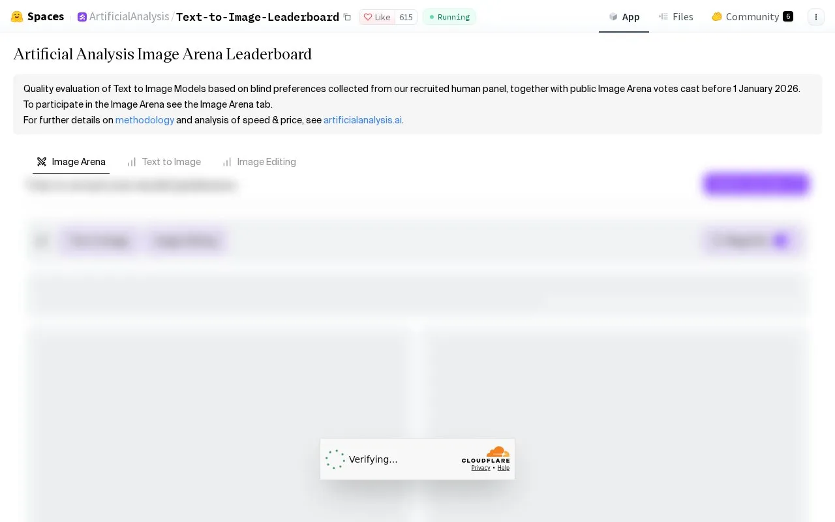Click the "Artificial Analysis Image Arena Leaderboard" heading
This screenshot has width=835, height=522.
[x=162, y=54]
